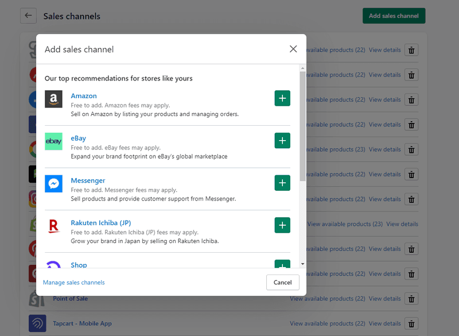This screenshot has width=459, height=336.
Task: Add the Messenger sales channel with plus button
Action: [x=282, y=183]
